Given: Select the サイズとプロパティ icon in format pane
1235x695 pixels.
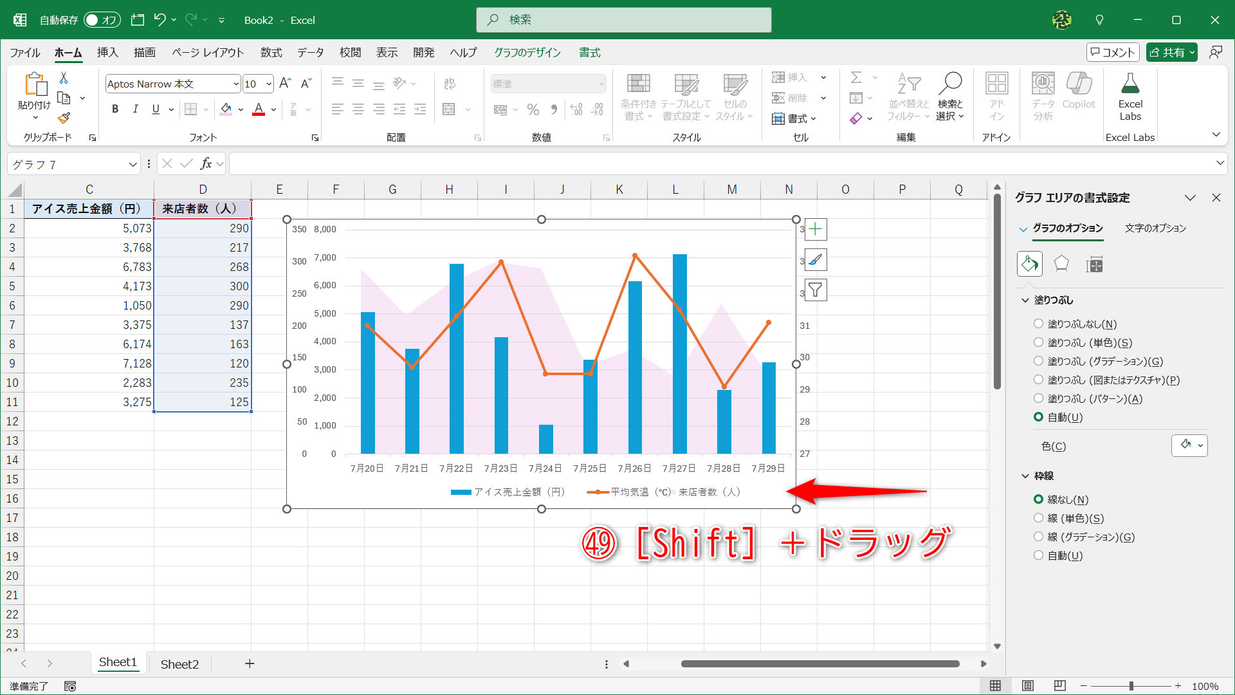Looking at the screenshot, I should tap(1093, 264).
